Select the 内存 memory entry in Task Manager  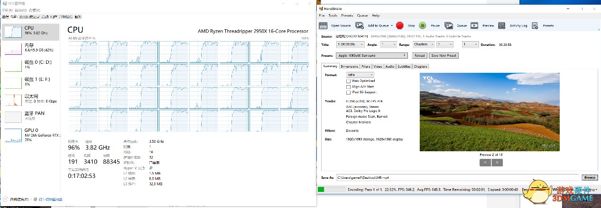31,48
